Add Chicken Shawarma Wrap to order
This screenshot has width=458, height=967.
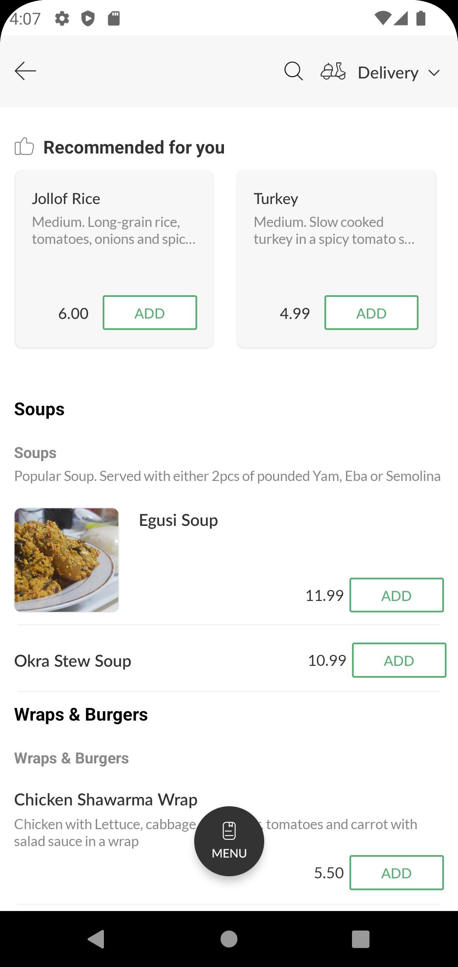397,873
